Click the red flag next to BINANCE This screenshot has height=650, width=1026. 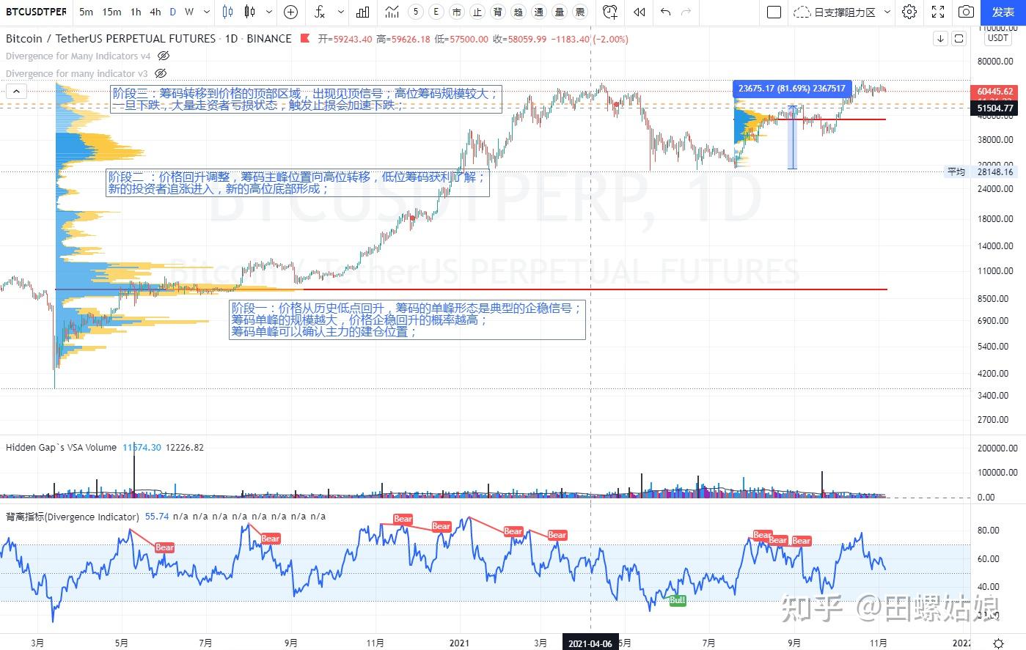(x=304, y=39)
